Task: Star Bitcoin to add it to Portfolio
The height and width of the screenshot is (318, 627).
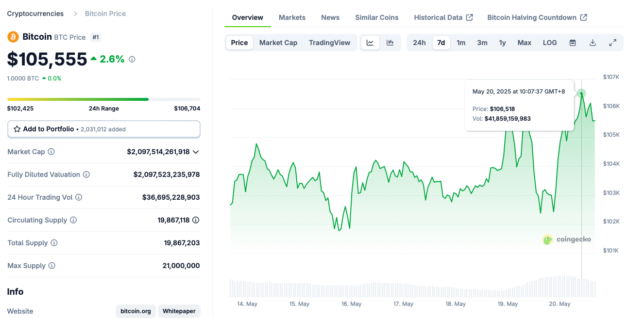Action: coord(17,129)
